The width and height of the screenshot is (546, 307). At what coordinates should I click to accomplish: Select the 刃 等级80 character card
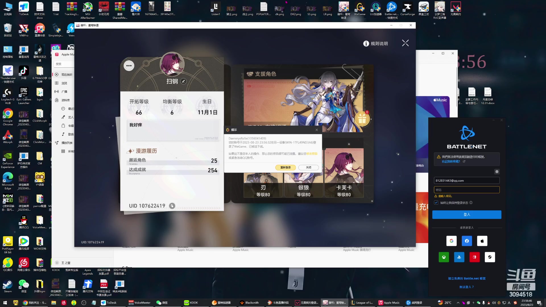263,185
